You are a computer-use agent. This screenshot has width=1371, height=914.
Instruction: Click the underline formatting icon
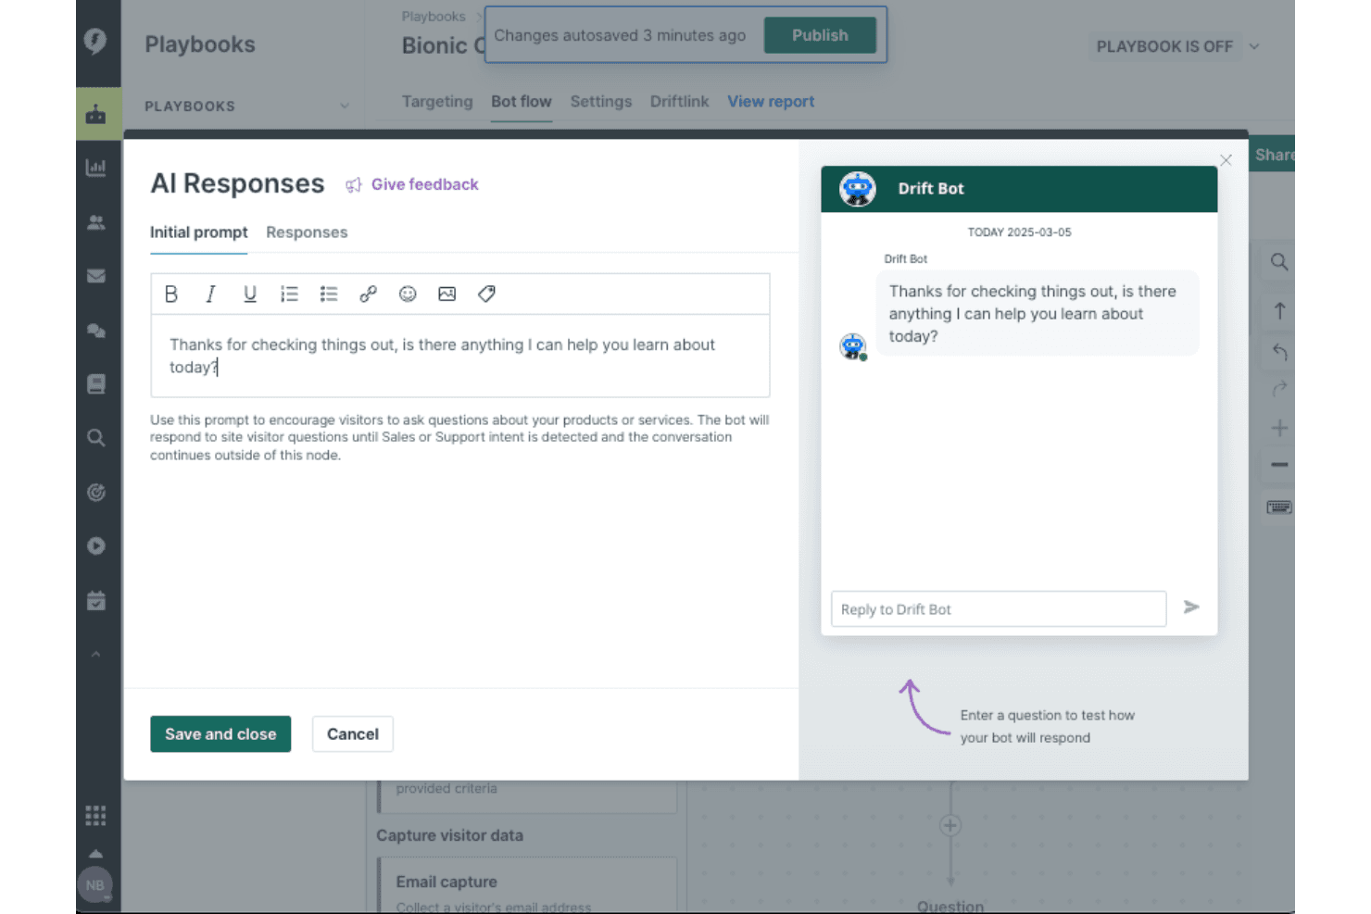(x=250, y=294)
